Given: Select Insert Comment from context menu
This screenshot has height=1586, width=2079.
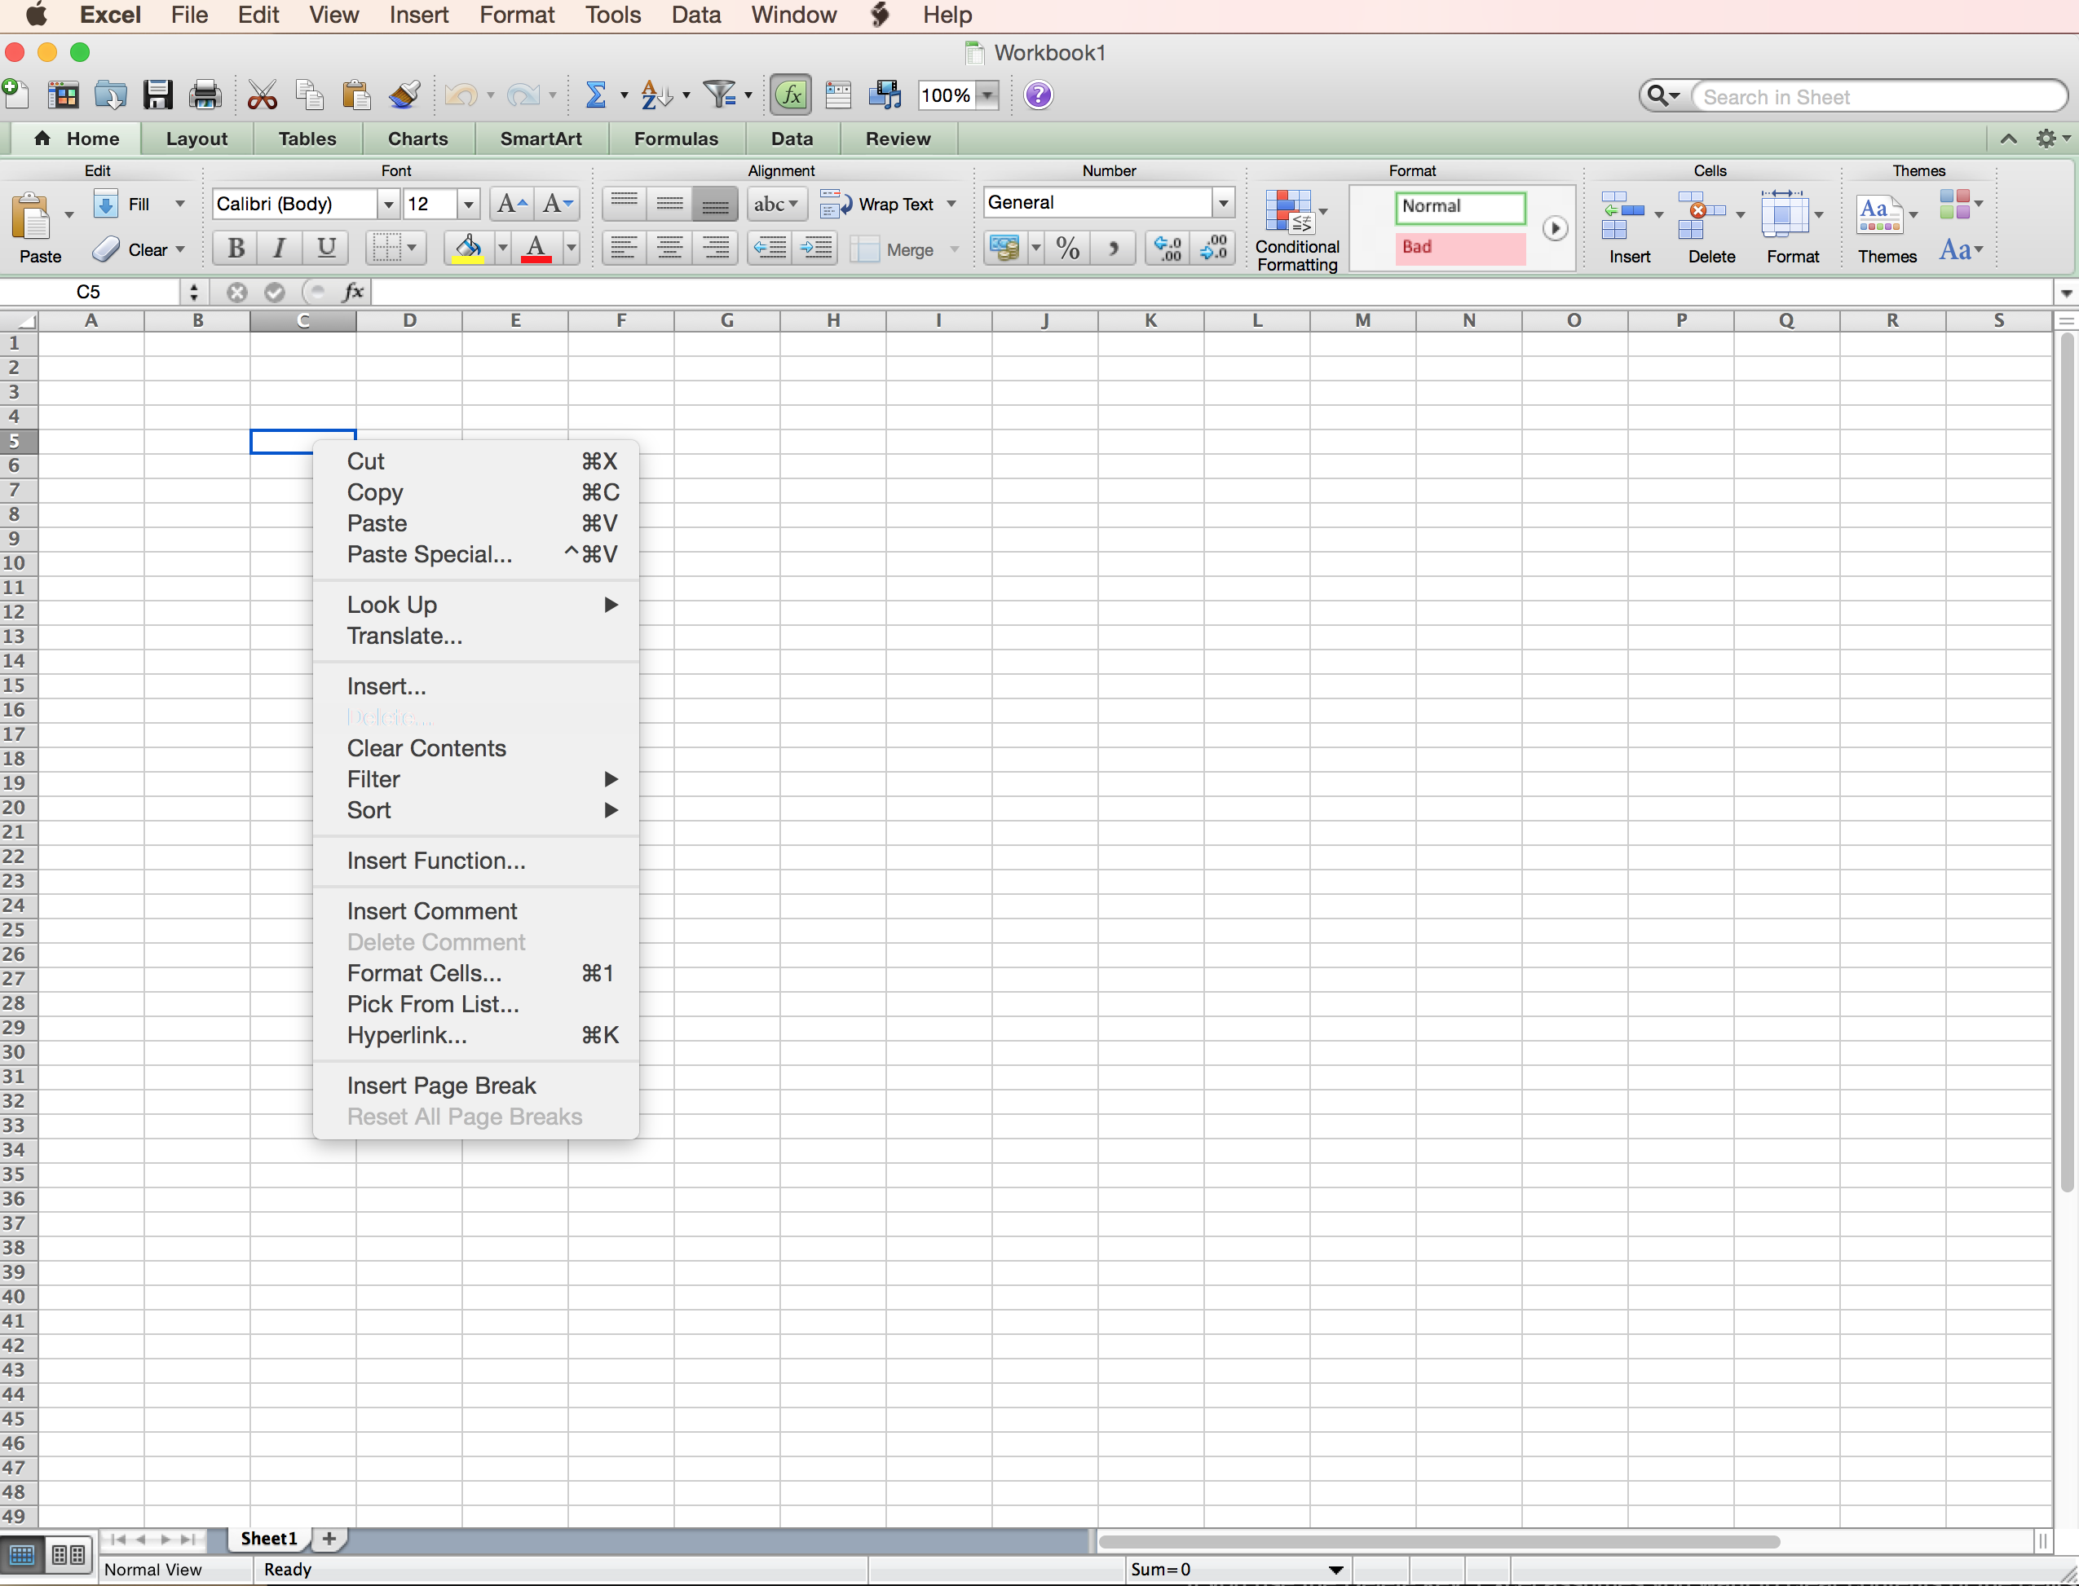Looking at the screenshot, I should click(x=430, y=911).
